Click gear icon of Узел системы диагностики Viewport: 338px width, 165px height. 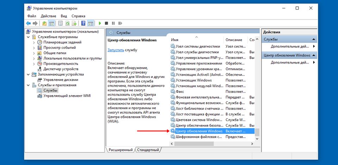[x=173, y=46]
